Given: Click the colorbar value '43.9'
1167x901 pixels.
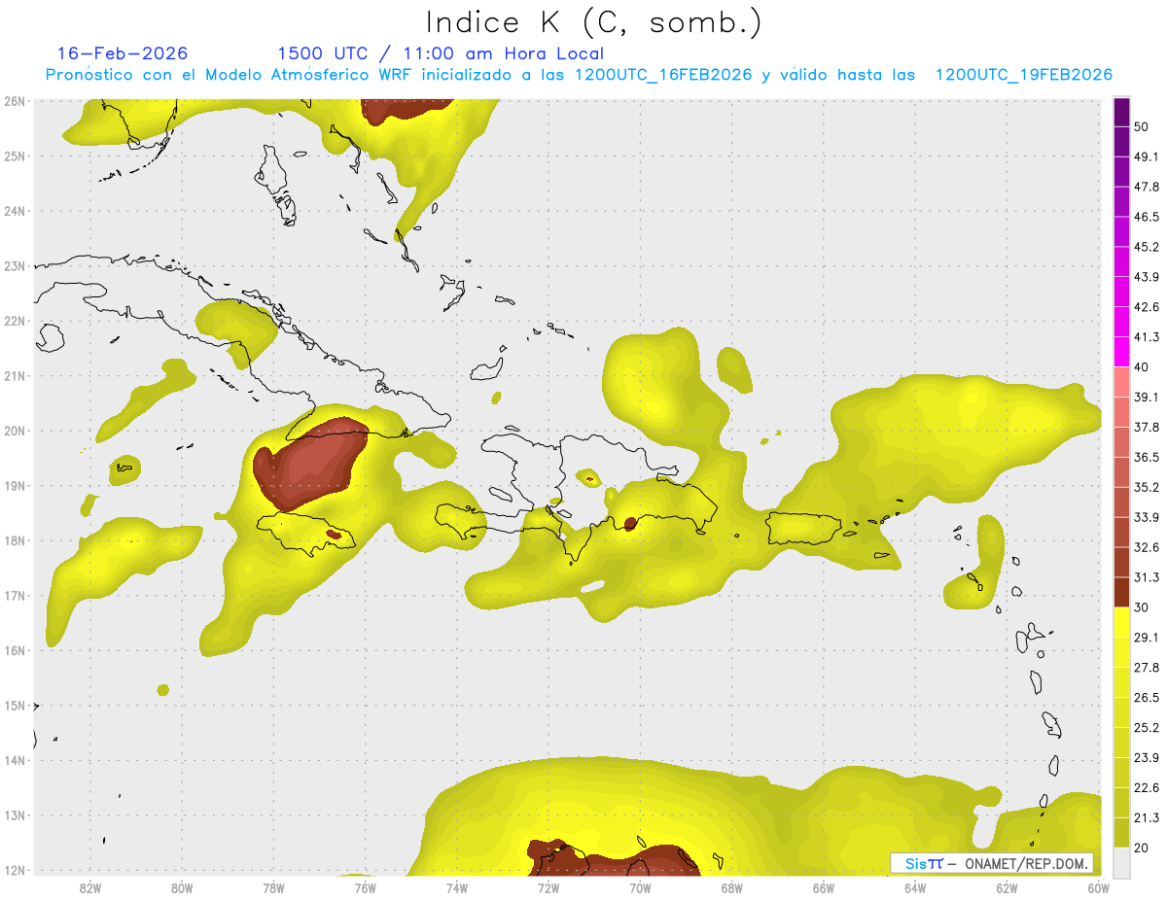Looking at the screenshot, I should 1146,277.
